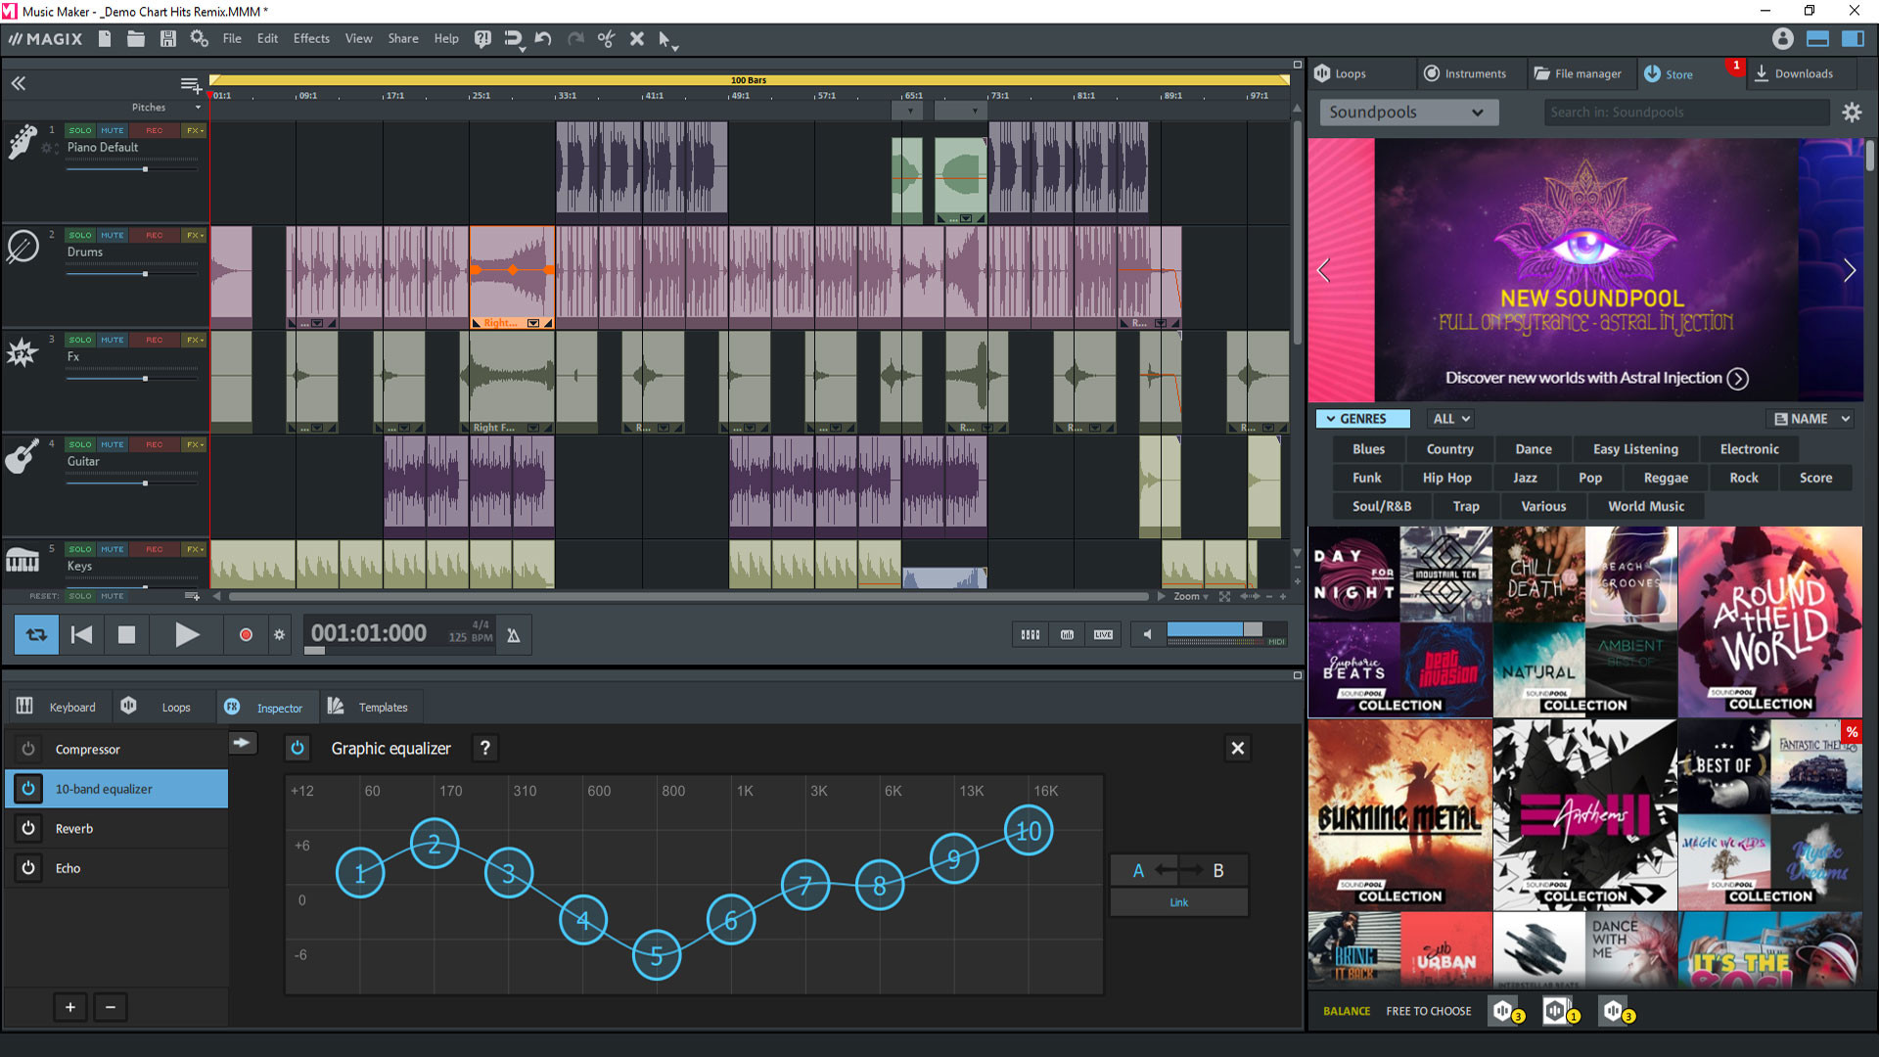Open the Soundpool settings gear icon
This screenshot has height=1057, width=1879.
point(1852,112)
